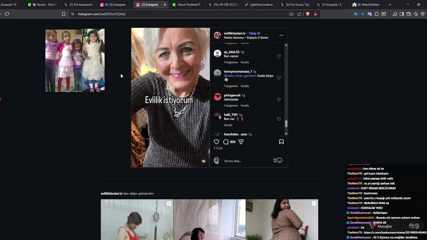Open the translate extension icon in toolbar
The image size is (427, 240).
(x=370, y=14)
